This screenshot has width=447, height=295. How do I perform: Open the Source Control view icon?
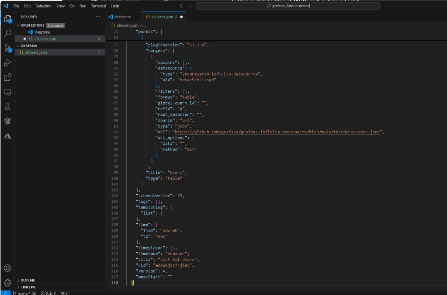(8, 48)
